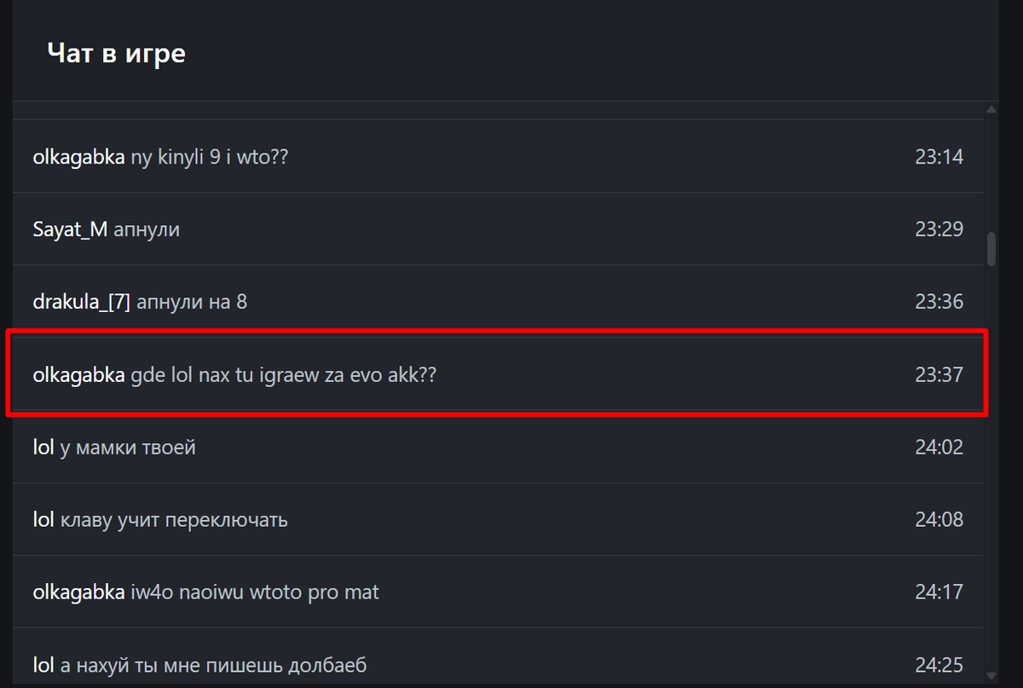Click the "Чат в игре" header title
Image resolution: width=1023 pixels, height=688 pixels.
(x=116, y=54)
